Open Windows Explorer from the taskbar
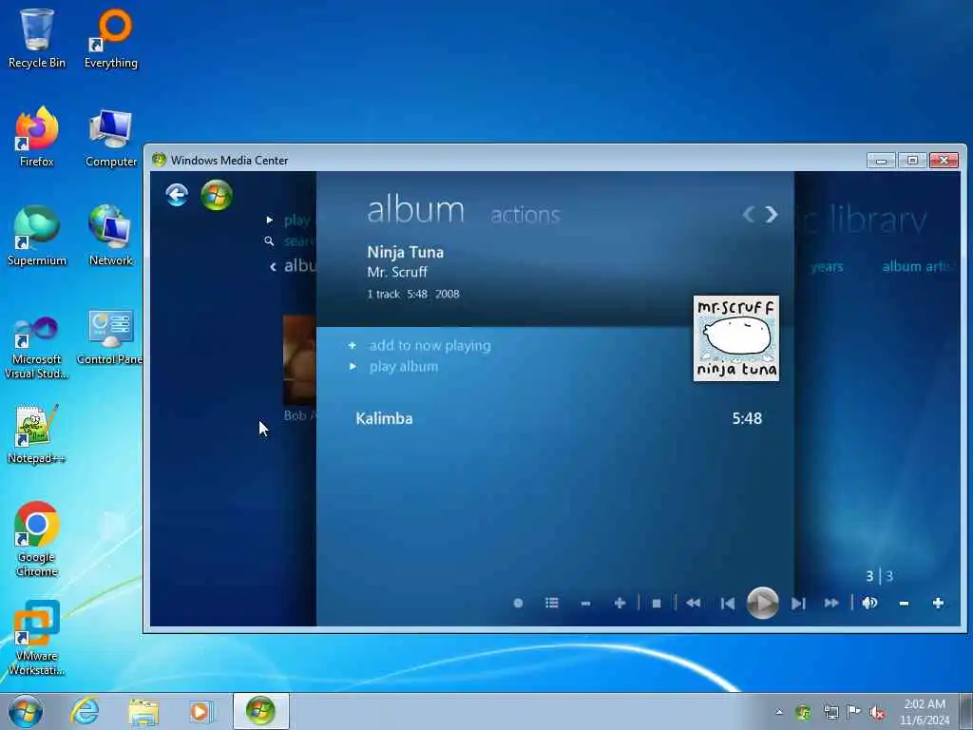Viewport: 973px width, 730px height. pos(144,712)
